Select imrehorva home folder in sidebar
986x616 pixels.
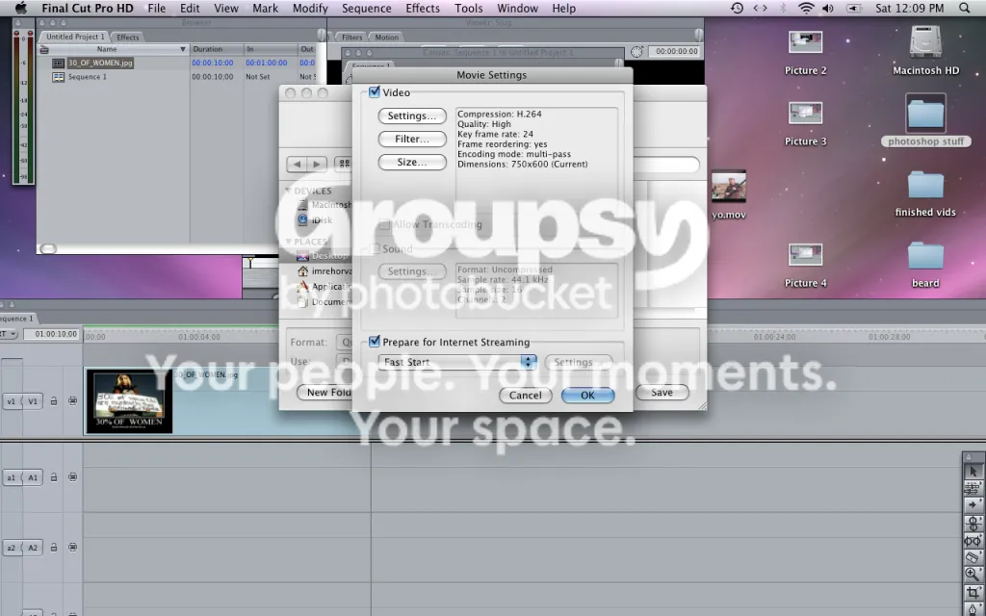[x=324, y=270]
